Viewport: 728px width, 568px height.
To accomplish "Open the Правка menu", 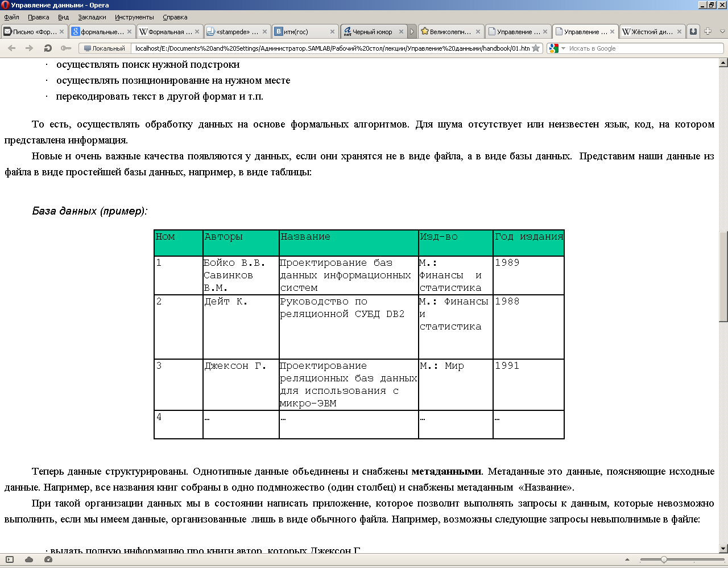I will coord(38,17).
